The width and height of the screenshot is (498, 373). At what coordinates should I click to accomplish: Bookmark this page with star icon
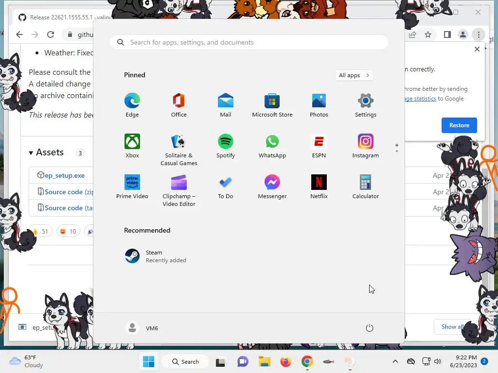[428, 34]
